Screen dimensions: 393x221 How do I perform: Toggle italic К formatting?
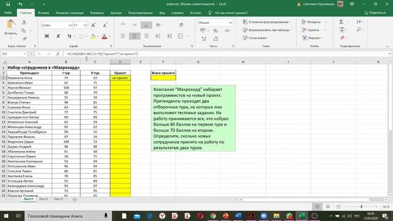(58, 36)
